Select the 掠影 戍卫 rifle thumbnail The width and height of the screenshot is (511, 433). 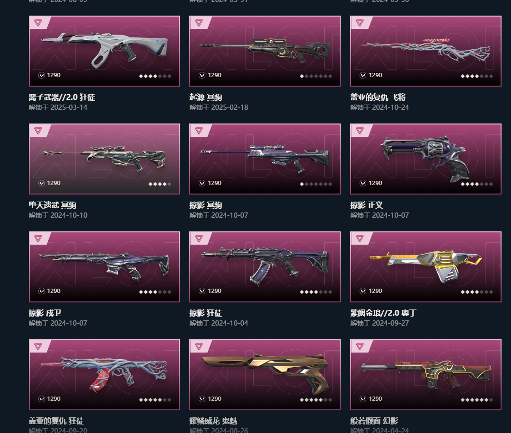tap(104, 267)
